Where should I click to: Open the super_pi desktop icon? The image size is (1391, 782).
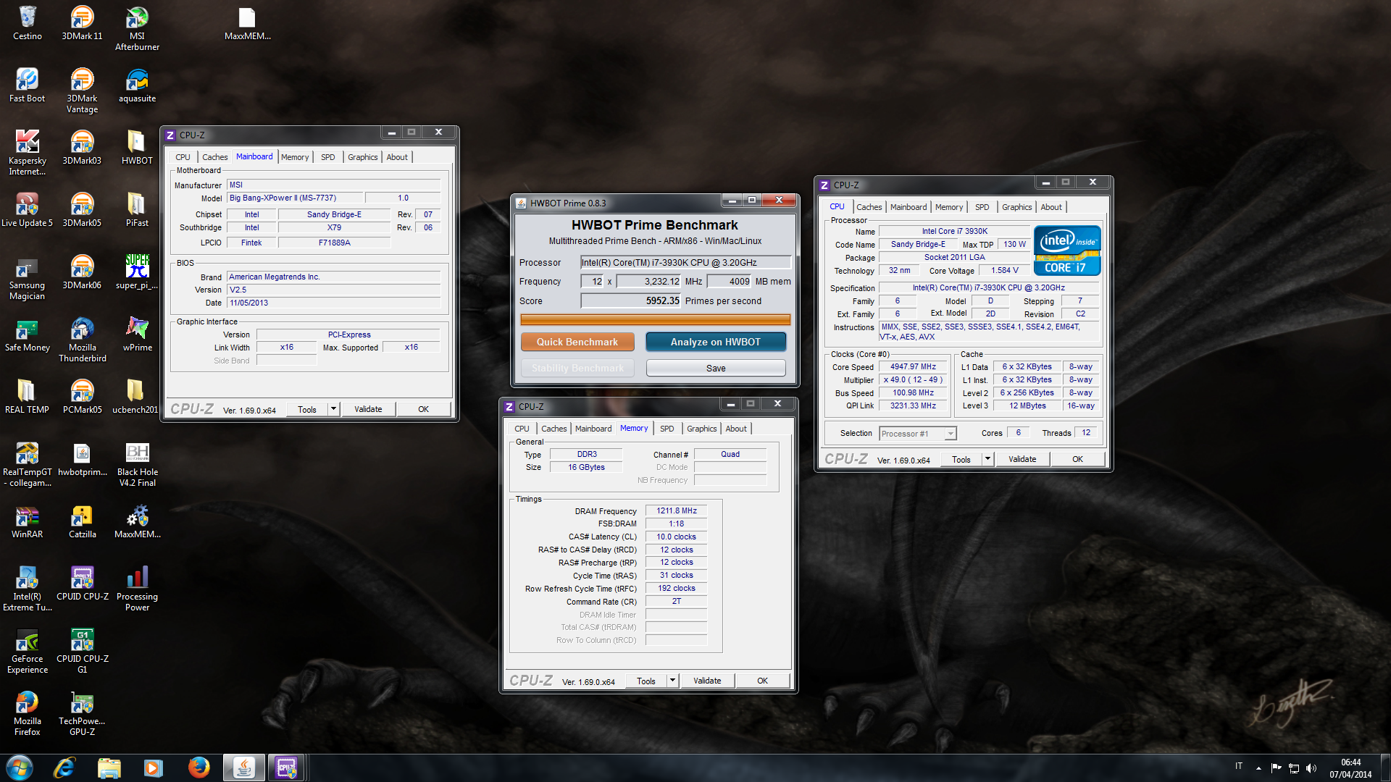click(x=137, y=272)
